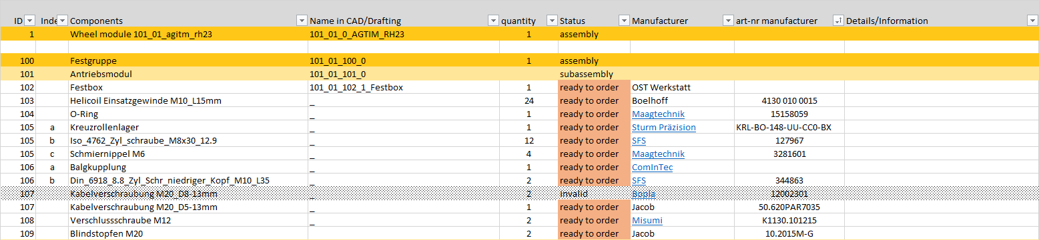The width and height of the screenshot is (1039, 240).
Task: Select the 'O-Ring' component cell
Action: 188,114
